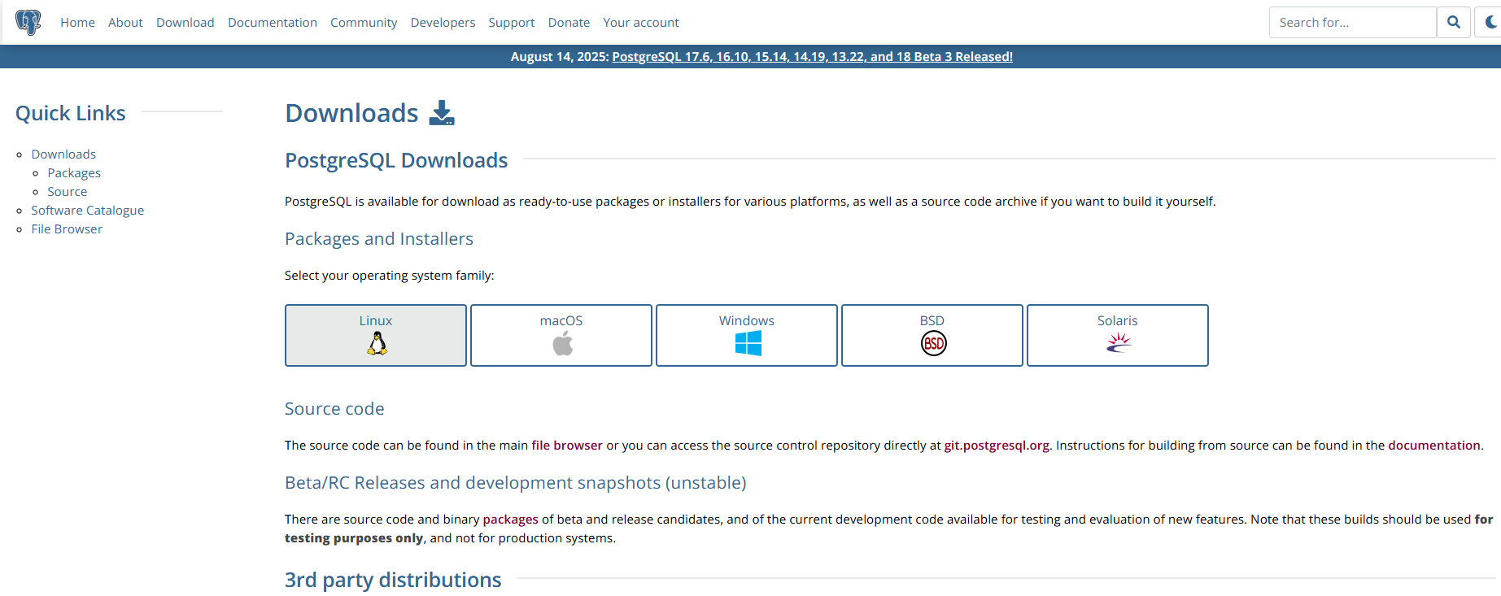This screenshot has height=596, width=1501.
Task: Select the BSD logo icon
Action: tap(933, 344)
